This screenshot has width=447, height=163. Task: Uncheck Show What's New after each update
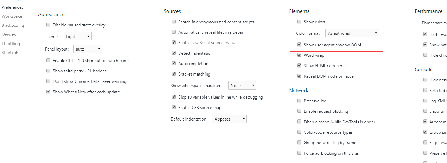48,92
